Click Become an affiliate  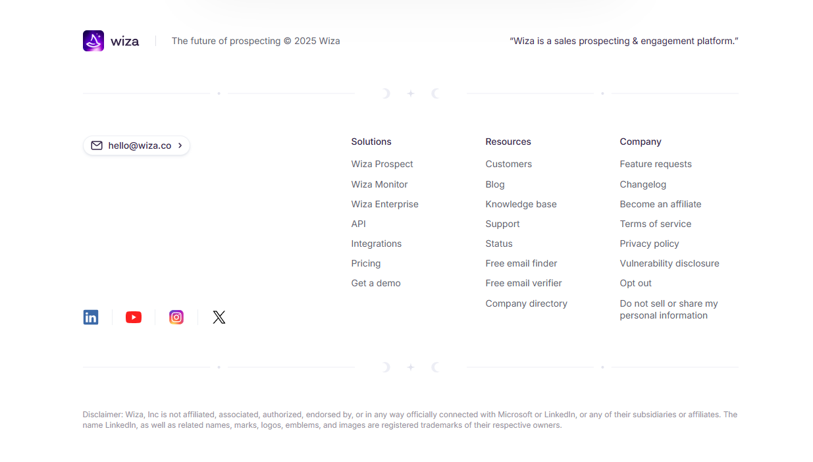(x=660, y=204)
